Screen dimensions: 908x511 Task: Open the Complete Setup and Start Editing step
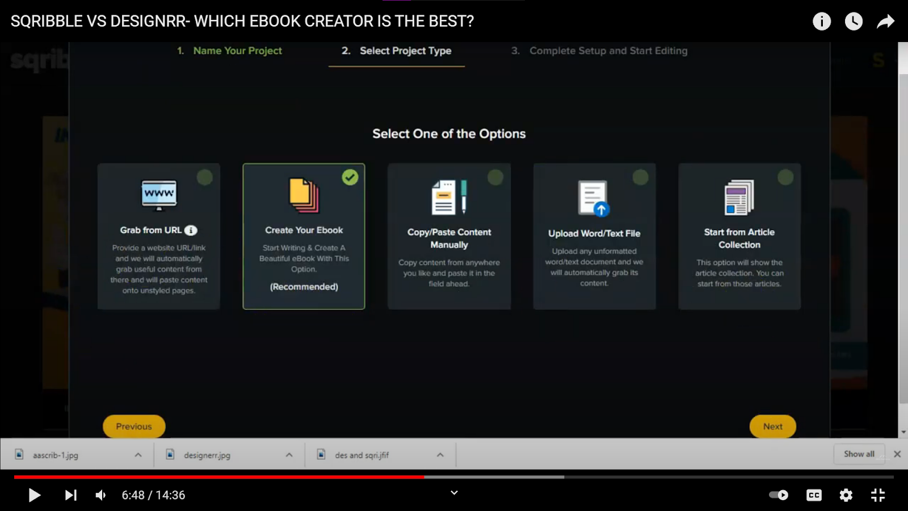click(599, 51)
